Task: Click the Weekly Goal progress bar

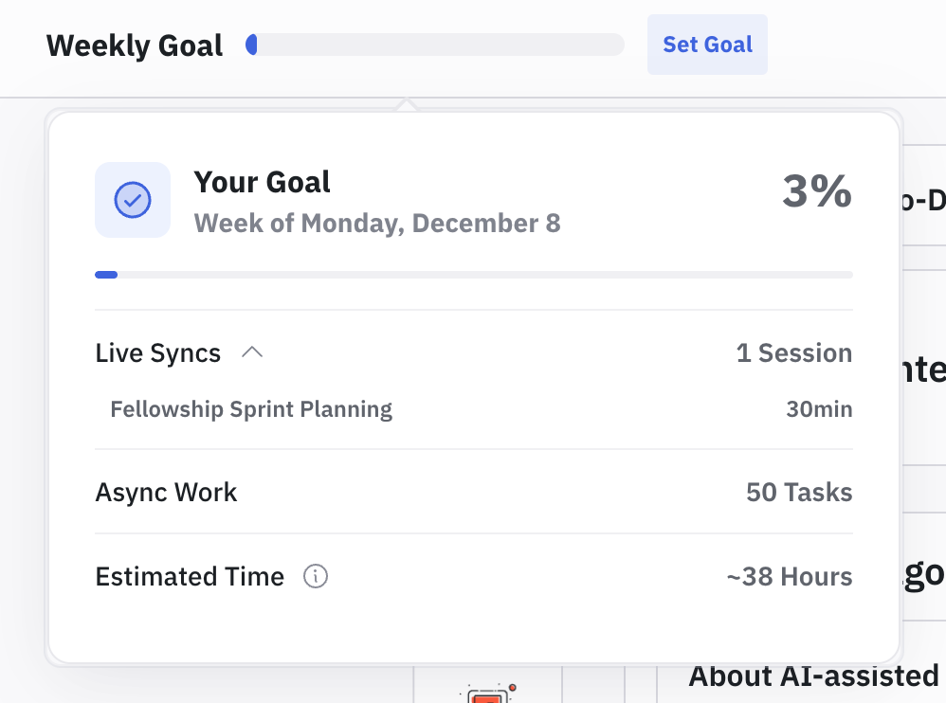Action: point(435,45)
